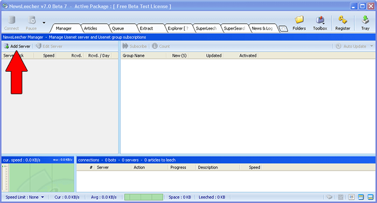Click the Count button

tap(161, 46)
